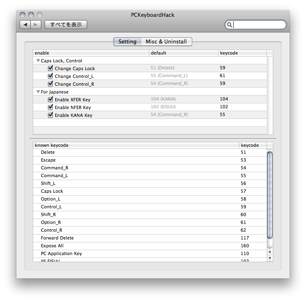
Task: Select keycode 104 for Enable XFER Key
Action: click(224, 99)
